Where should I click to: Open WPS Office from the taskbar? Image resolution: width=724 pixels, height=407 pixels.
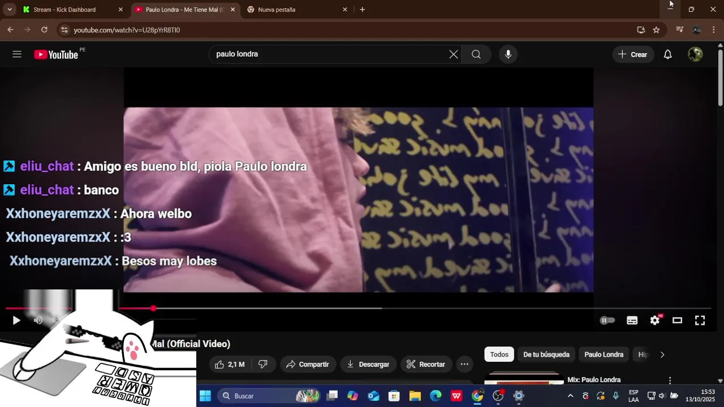click(456, 396)
